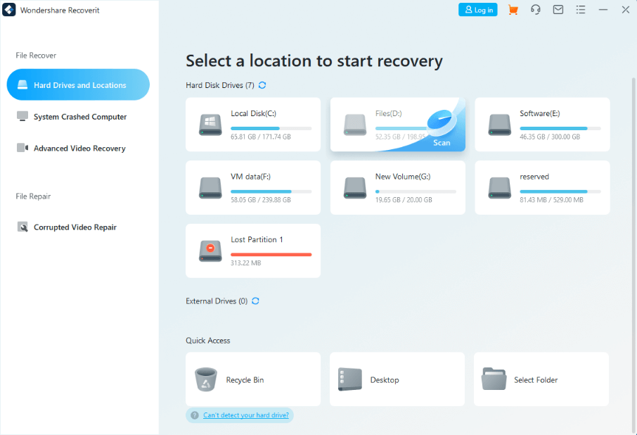The image size is (637, 435).
Task: Click the help question mark icon
Action: (x=195, y=415)
